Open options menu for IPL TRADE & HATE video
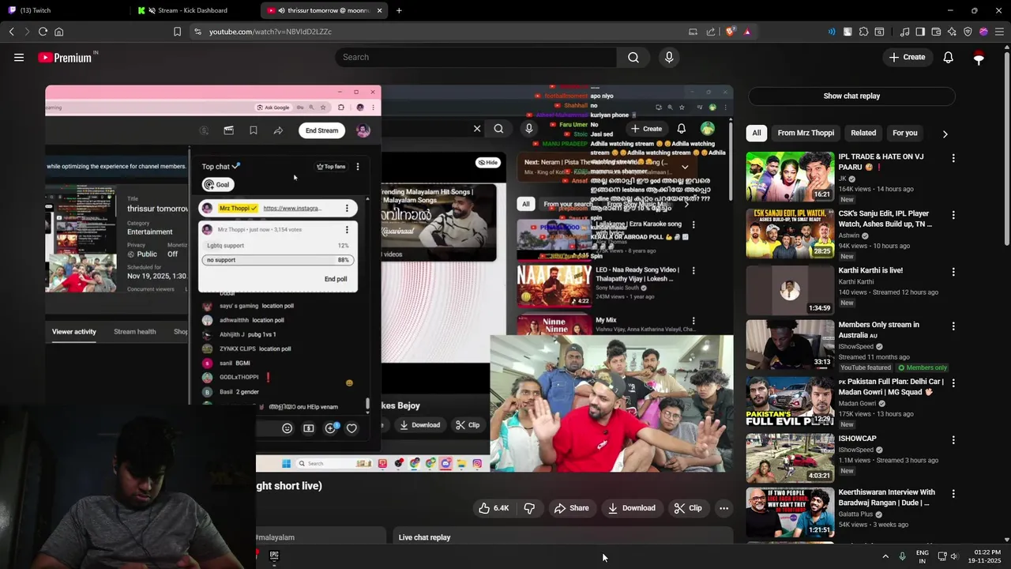 click(x=953, y=158)
